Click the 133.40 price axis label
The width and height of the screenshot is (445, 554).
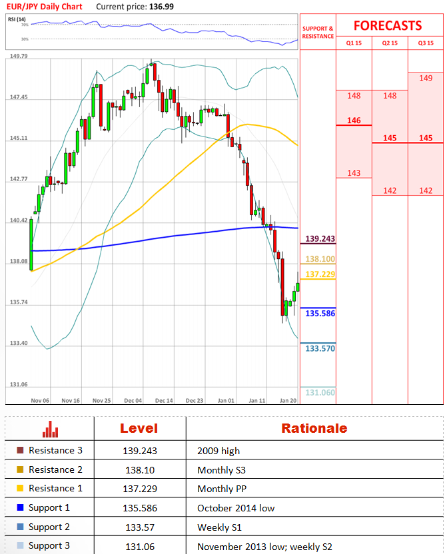(19, 343)
